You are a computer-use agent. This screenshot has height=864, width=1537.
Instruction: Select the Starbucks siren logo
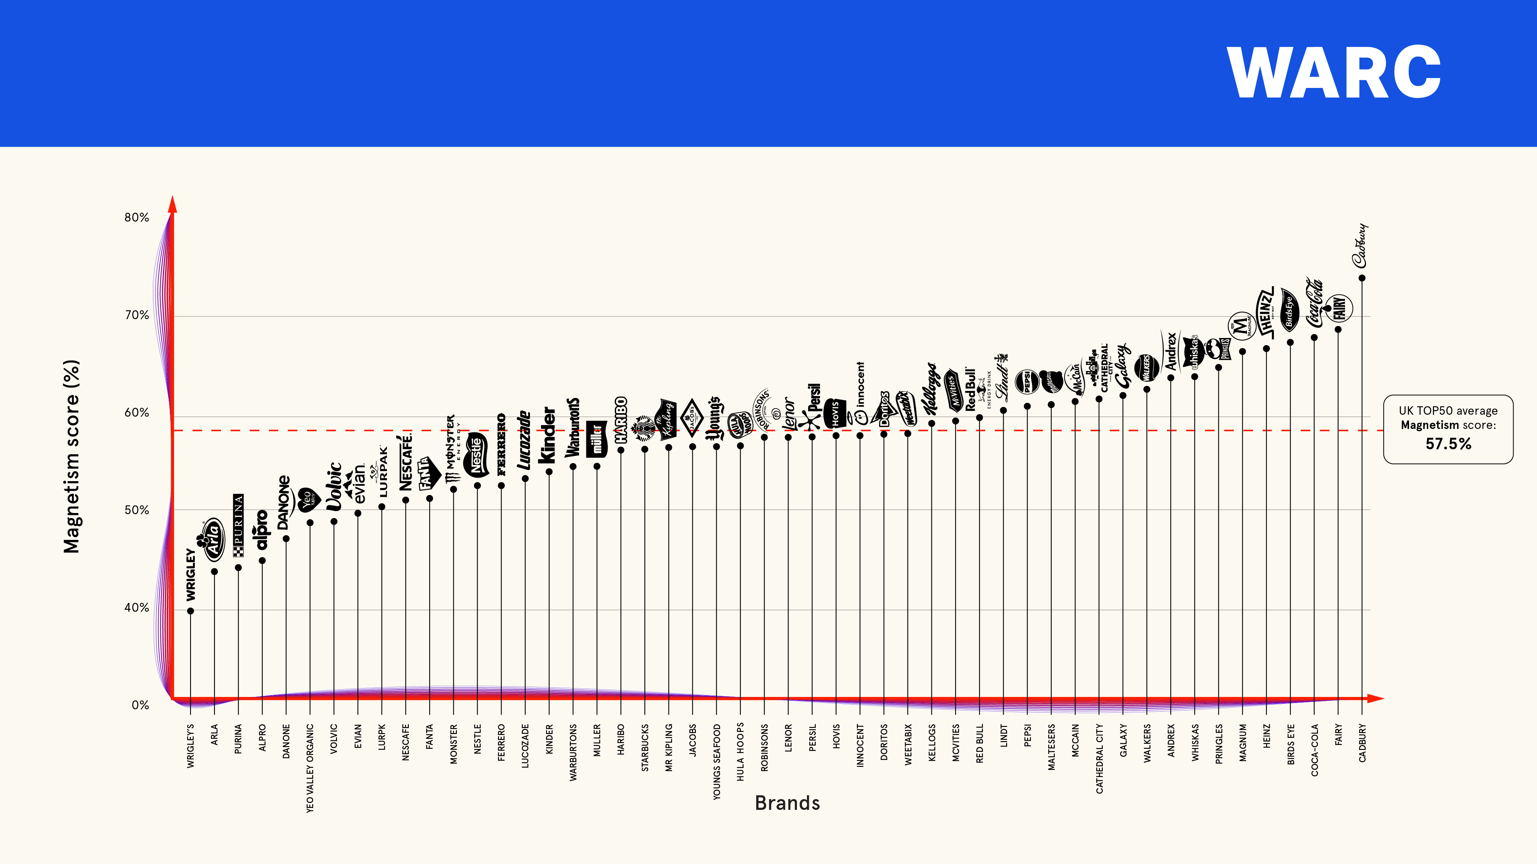click(x=644, y=428)
